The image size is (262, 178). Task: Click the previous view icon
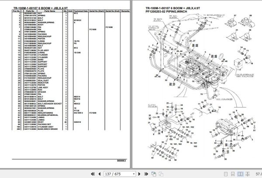click(x=154, y=174)
